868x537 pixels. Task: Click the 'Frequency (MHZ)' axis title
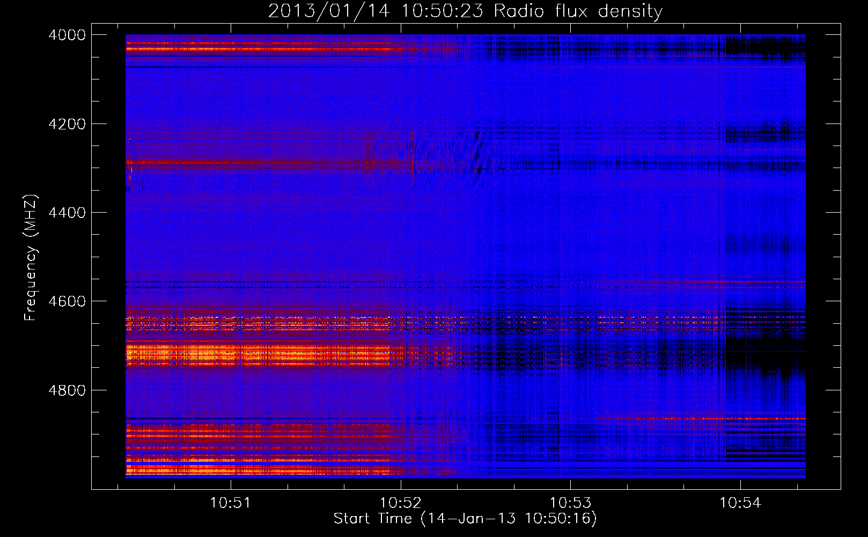(31, 258)
